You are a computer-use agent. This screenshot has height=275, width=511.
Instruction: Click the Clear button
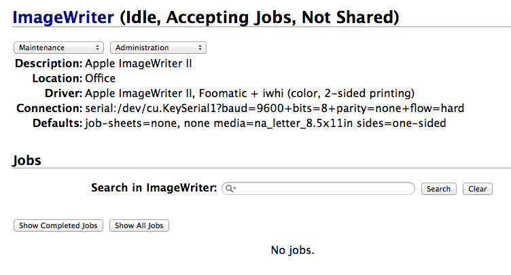coord(478,189)
